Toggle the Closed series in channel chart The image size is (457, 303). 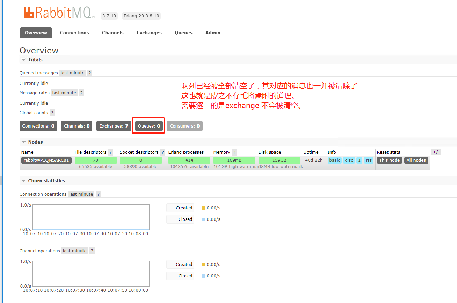coord(180,276)
